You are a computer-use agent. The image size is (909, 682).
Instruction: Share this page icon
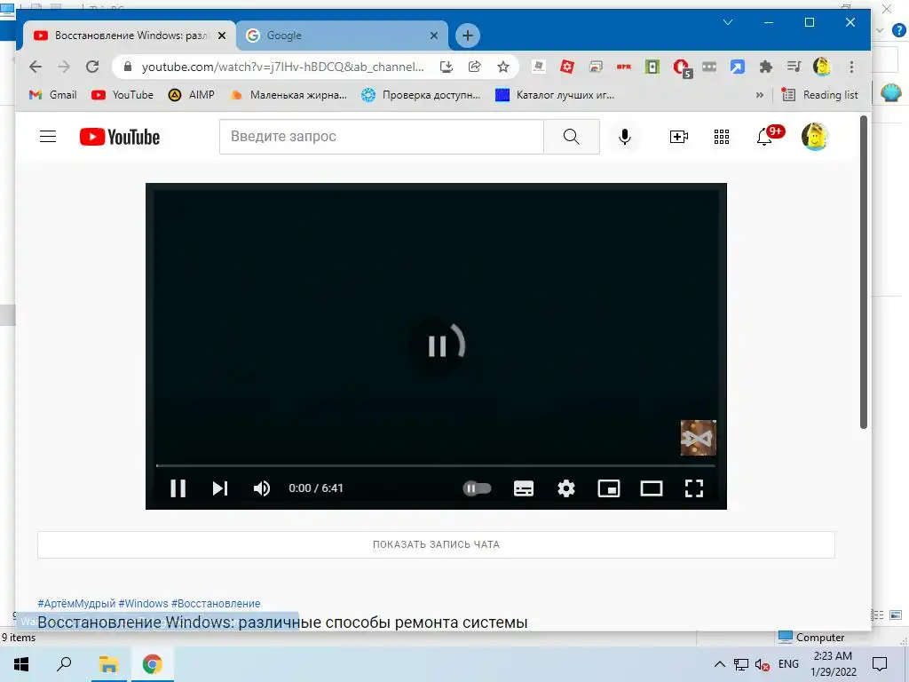coord(474,67)
